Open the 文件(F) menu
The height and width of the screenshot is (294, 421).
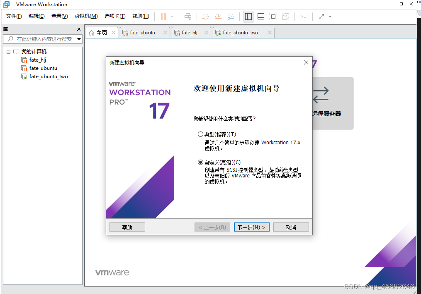[14, 17]
